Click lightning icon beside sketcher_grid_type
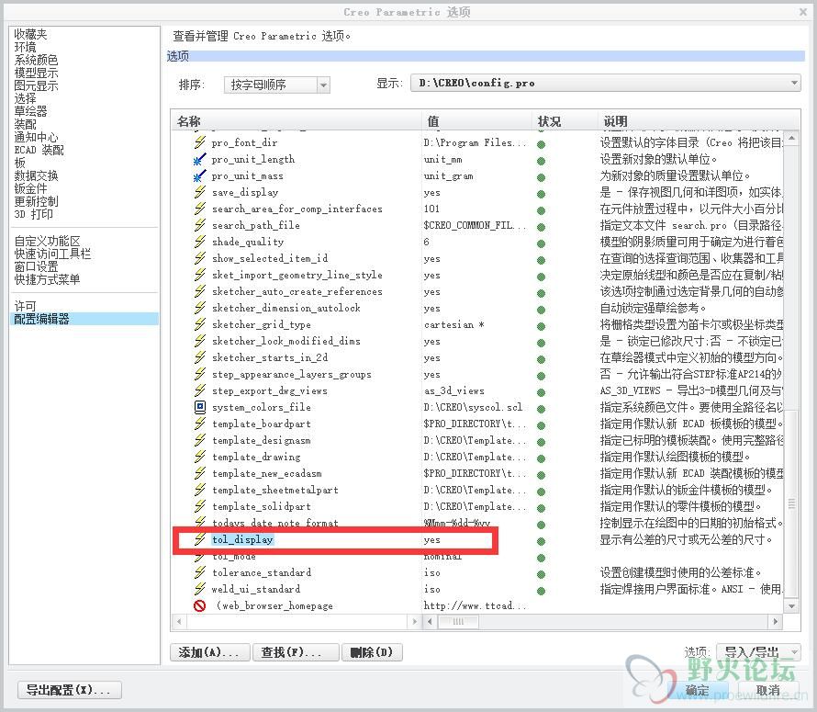This screenshot has width=817, height=712. click(199, 324)
